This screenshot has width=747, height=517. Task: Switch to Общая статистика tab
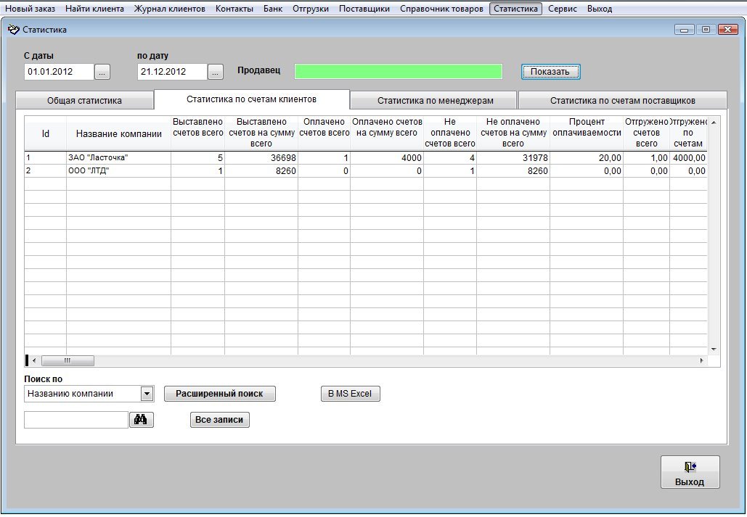[84, 101]
